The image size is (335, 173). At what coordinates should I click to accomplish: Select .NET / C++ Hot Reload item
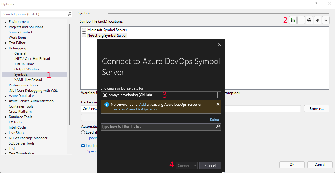(x=32, y=59)
